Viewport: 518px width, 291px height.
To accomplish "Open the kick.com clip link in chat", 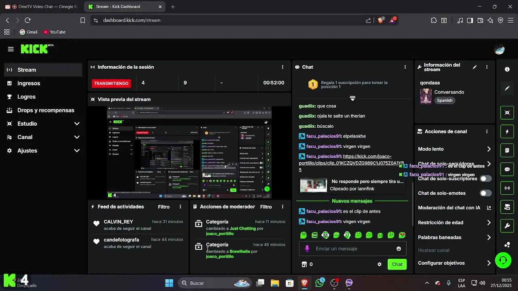I will [x=352, y=163].
